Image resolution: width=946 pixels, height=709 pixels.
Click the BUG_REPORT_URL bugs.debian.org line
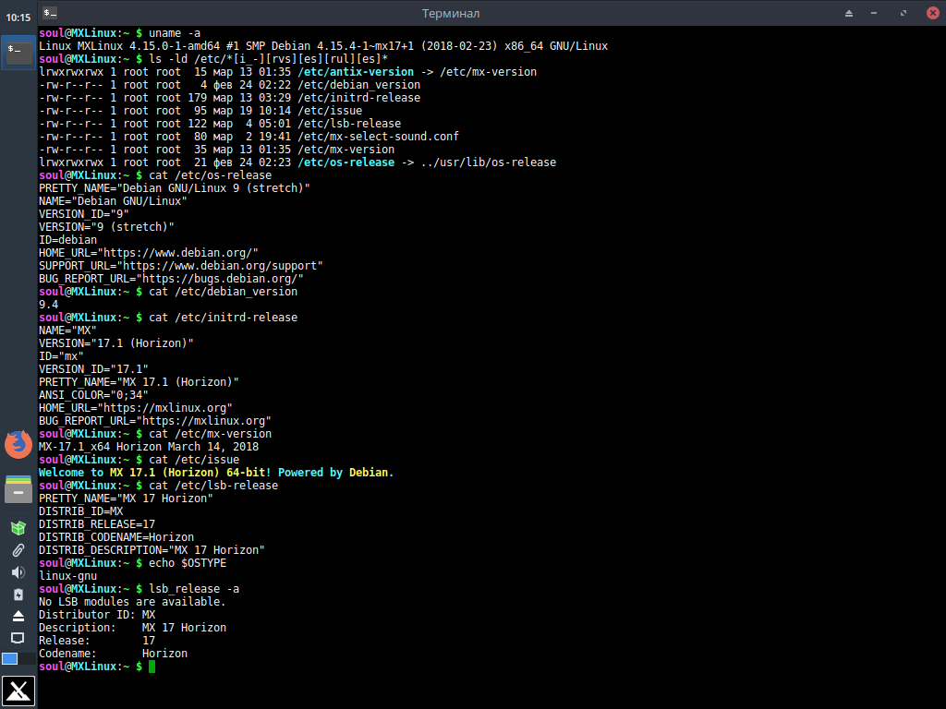tap(171, 279)
